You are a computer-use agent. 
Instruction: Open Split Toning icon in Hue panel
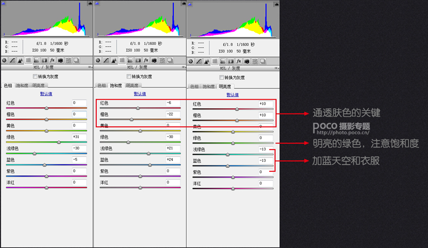36,61
